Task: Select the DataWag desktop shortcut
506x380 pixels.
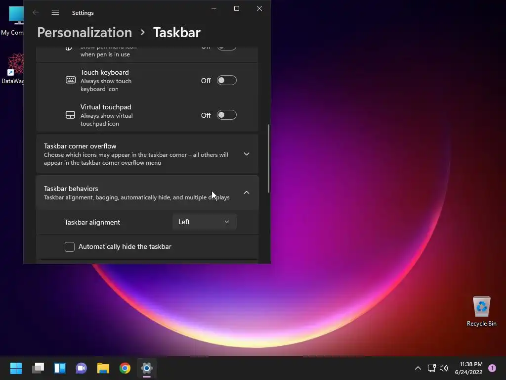Action: pyautogui.click(x=12, y=68)
